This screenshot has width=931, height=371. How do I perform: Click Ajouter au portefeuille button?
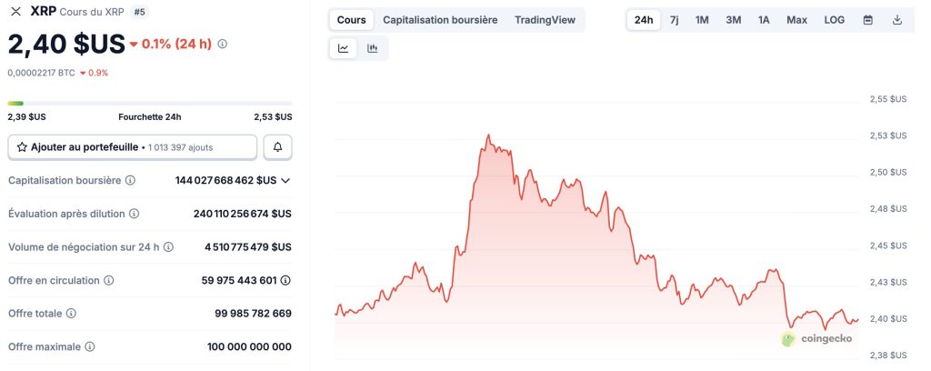132,146
